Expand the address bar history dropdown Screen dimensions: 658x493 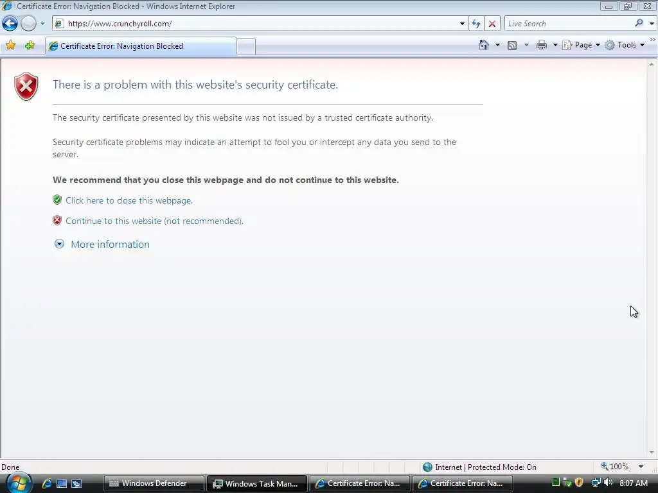coord(462,24)
